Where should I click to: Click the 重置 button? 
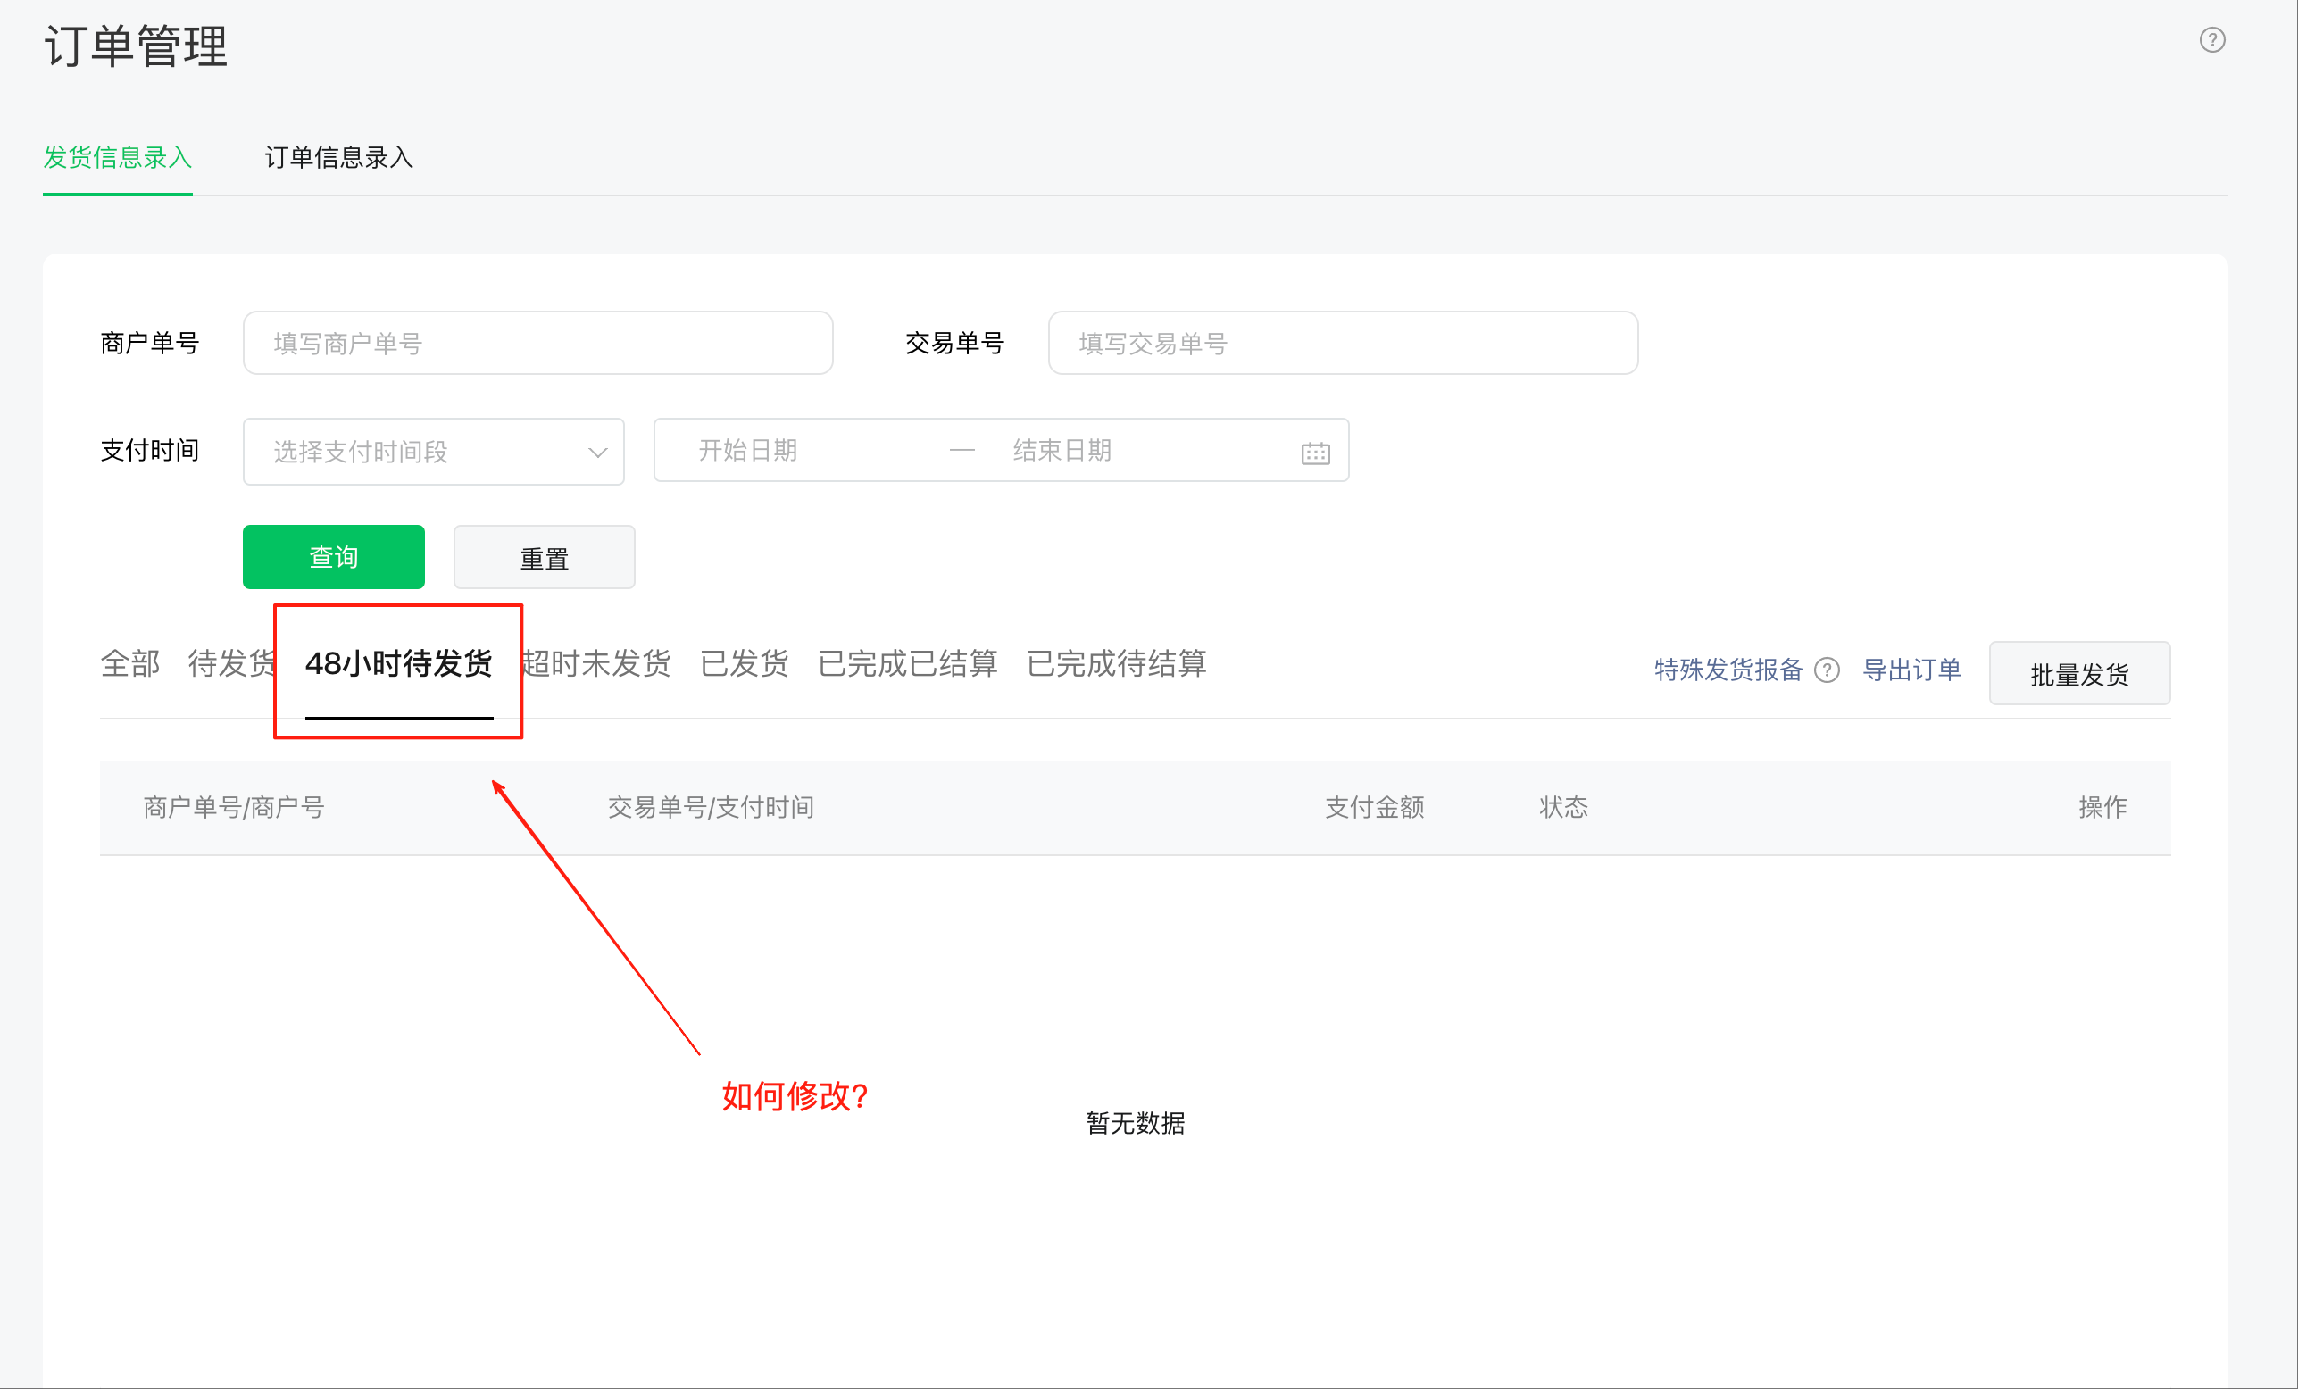(x=544, y=557)
